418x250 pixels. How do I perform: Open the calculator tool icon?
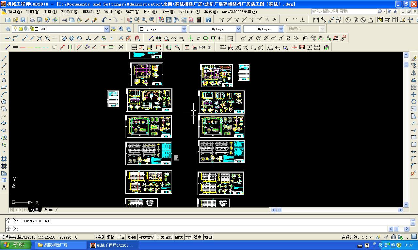pyautogui.click(x=199, y=20)
